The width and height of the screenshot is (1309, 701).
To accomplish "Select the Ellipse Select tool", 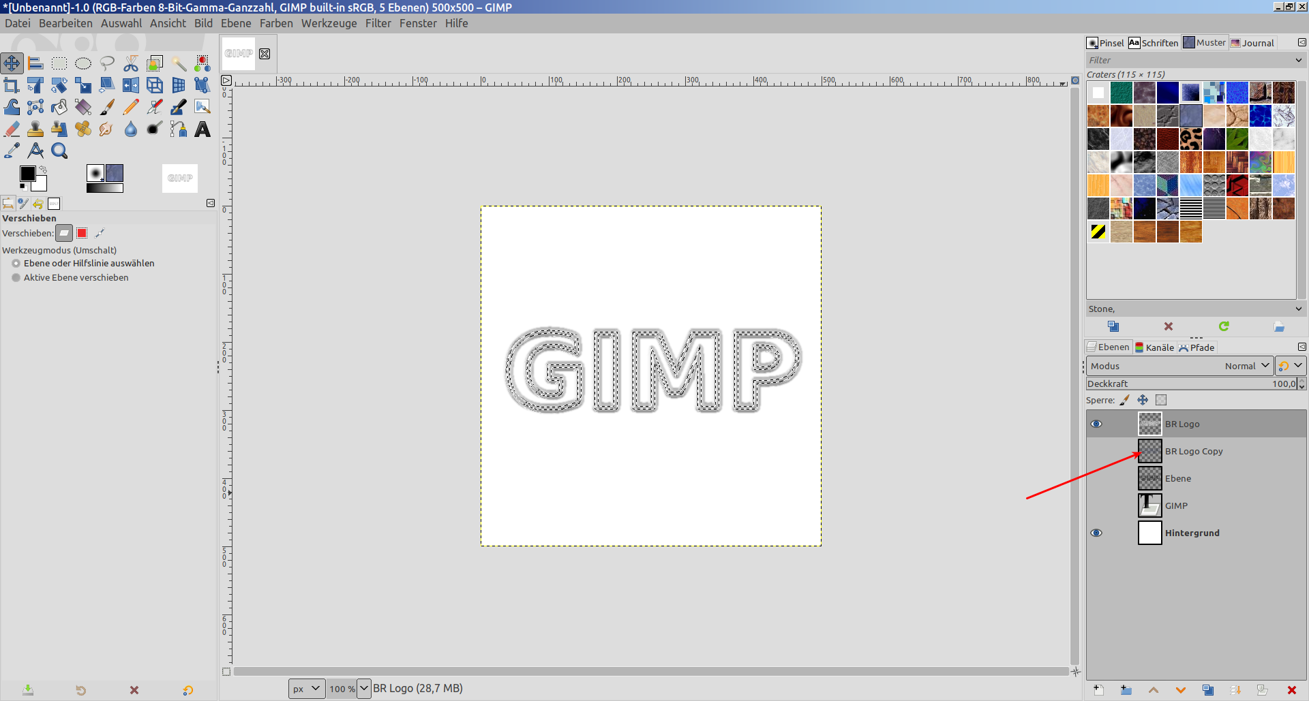I will click(83, 63).
